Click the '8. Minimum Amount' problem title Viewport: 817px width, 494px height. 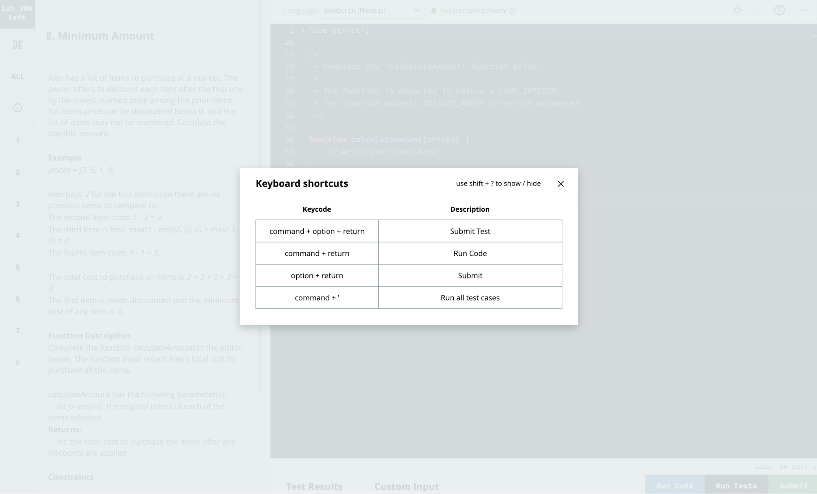100,36
